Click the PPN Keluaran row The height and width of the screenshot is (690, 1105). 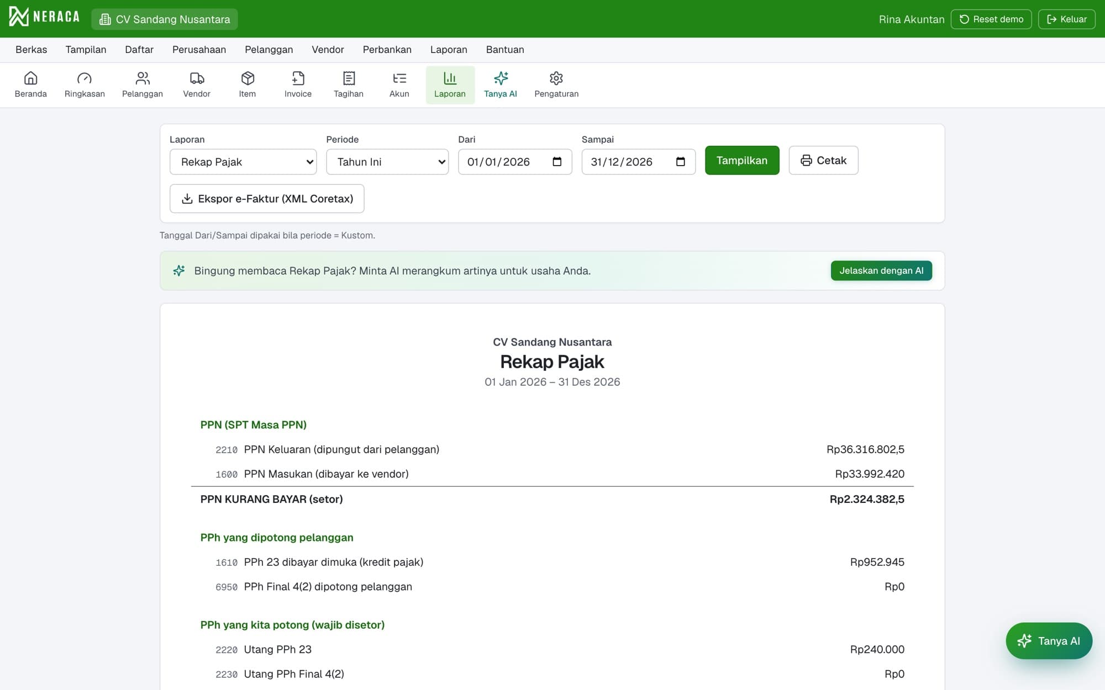click(552, 449)
